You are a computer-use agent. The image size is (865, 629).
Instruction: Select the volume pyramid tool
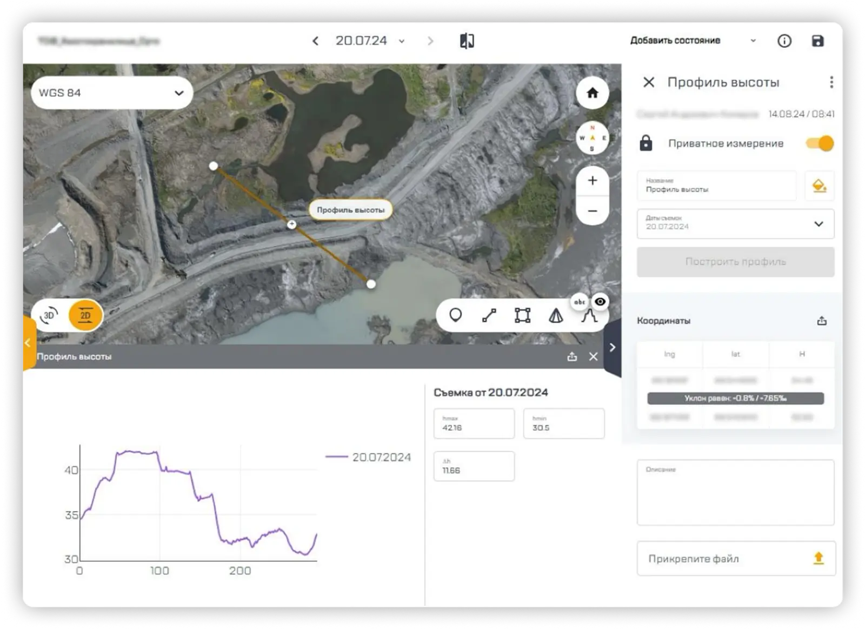556,315
